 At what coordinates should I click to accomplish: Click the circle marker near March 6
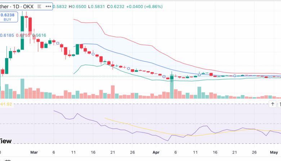(58, 43)
